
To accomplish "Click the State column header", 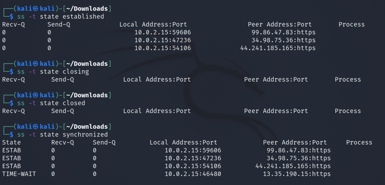I will (x=11, y=142).
